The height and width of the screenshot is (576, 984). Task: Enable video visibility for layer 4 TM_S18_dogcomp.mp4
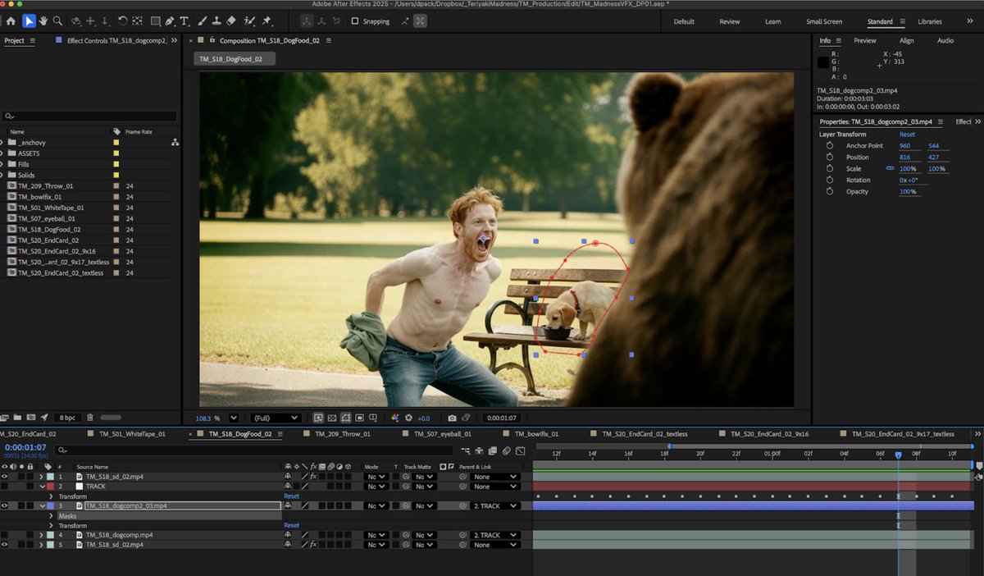tap(5, 535)
